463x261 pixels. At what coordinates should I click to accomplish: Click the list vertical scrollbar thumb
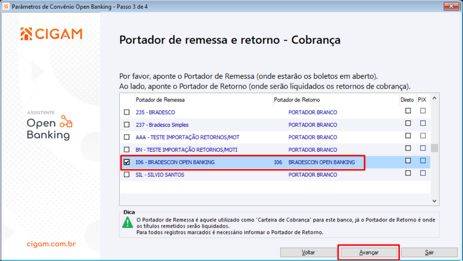(435, 148)
